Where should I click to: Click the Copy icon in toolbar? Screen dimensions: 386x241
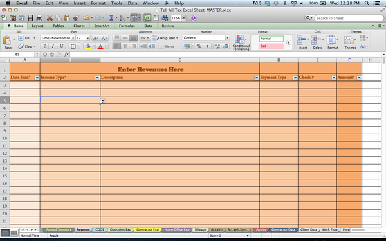59,18
